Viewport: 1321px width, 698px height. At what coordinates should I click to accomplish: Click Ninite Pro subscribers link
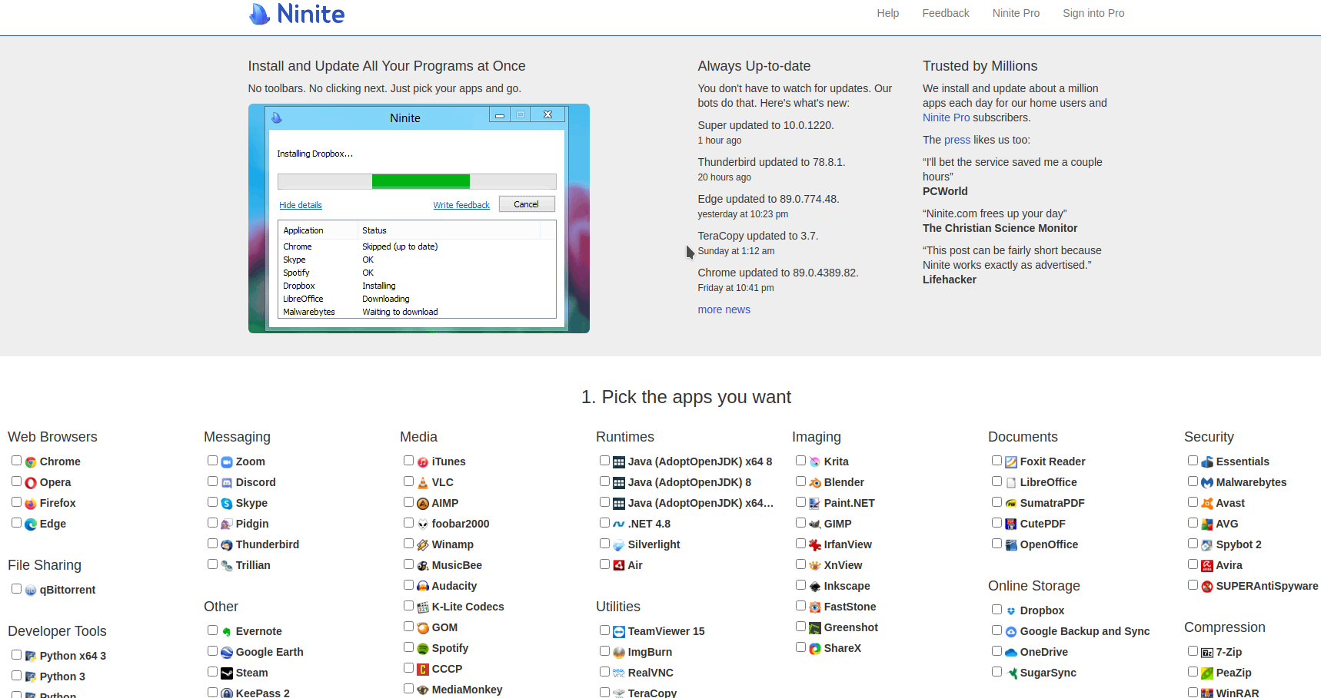click(x=946, y=117)
